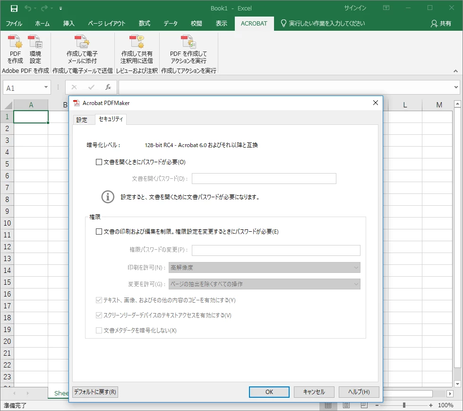The image size is (463, 411).
Task: Close the Acrobat PDFMaker dialog
Action: 376,103
